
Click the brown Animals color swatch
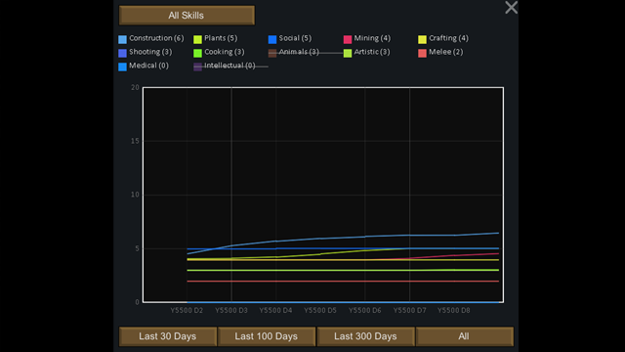click(x=272, y=53)
